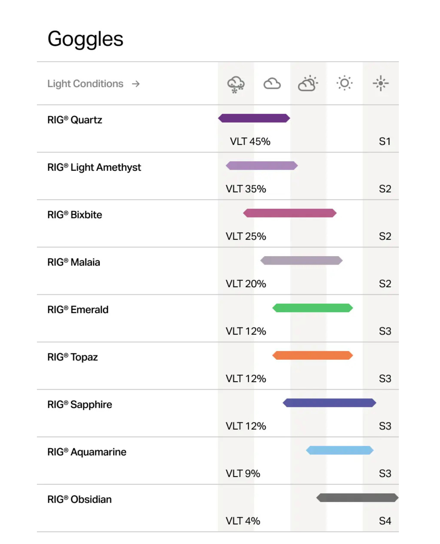Viewport: 440px width, 544px height.
Task: Click the orange Topaz range bar
Action: click(x=312, y=355)
